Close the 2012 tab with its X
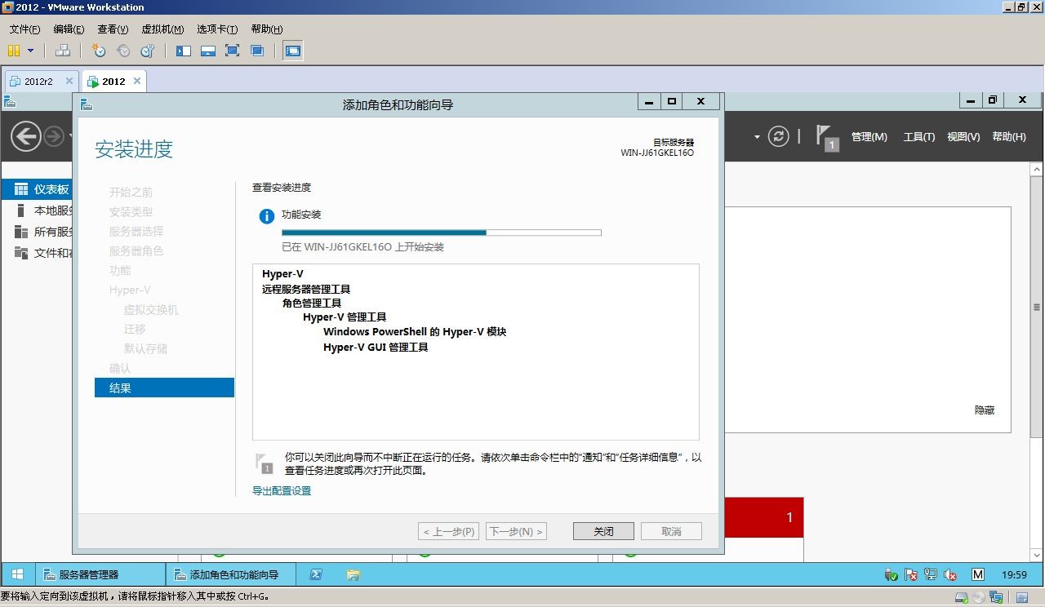This screenshot has width=1045, height=607. point(137,81)
